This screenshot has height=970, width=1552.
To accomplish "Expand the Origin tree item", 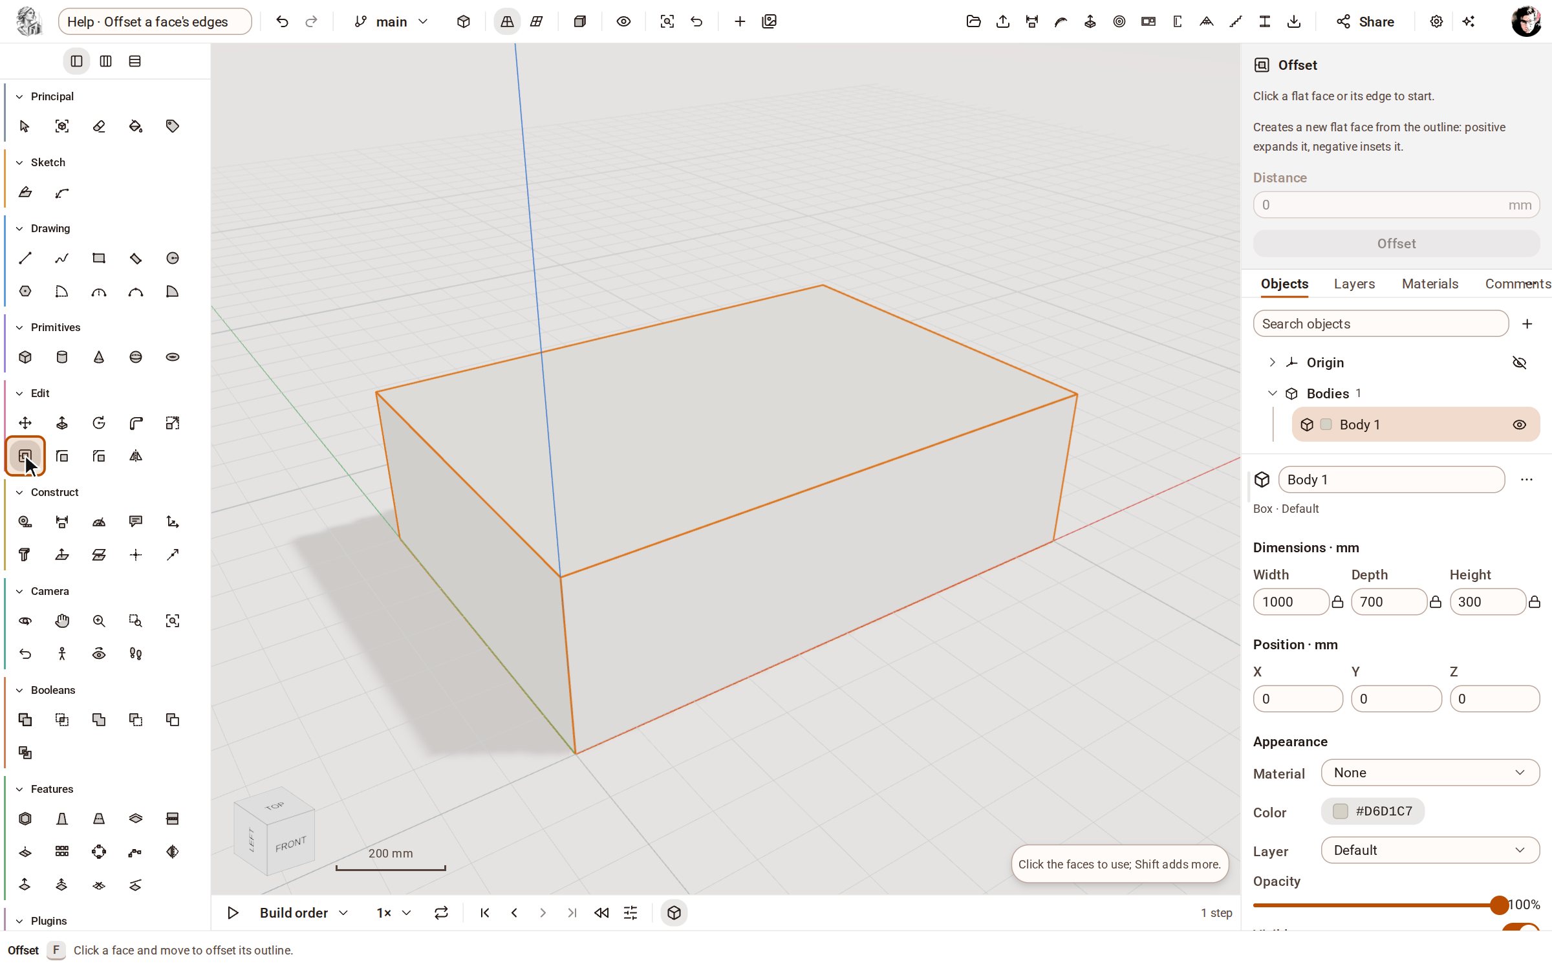I will click(x=1272, y=362).
